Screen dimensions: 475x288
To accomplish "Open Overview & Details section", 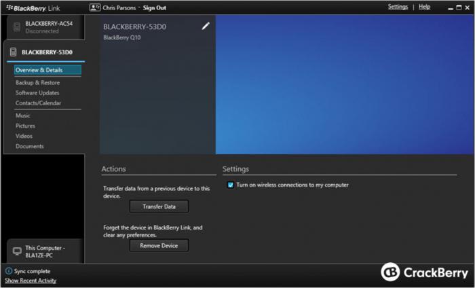I will (47, 70).
